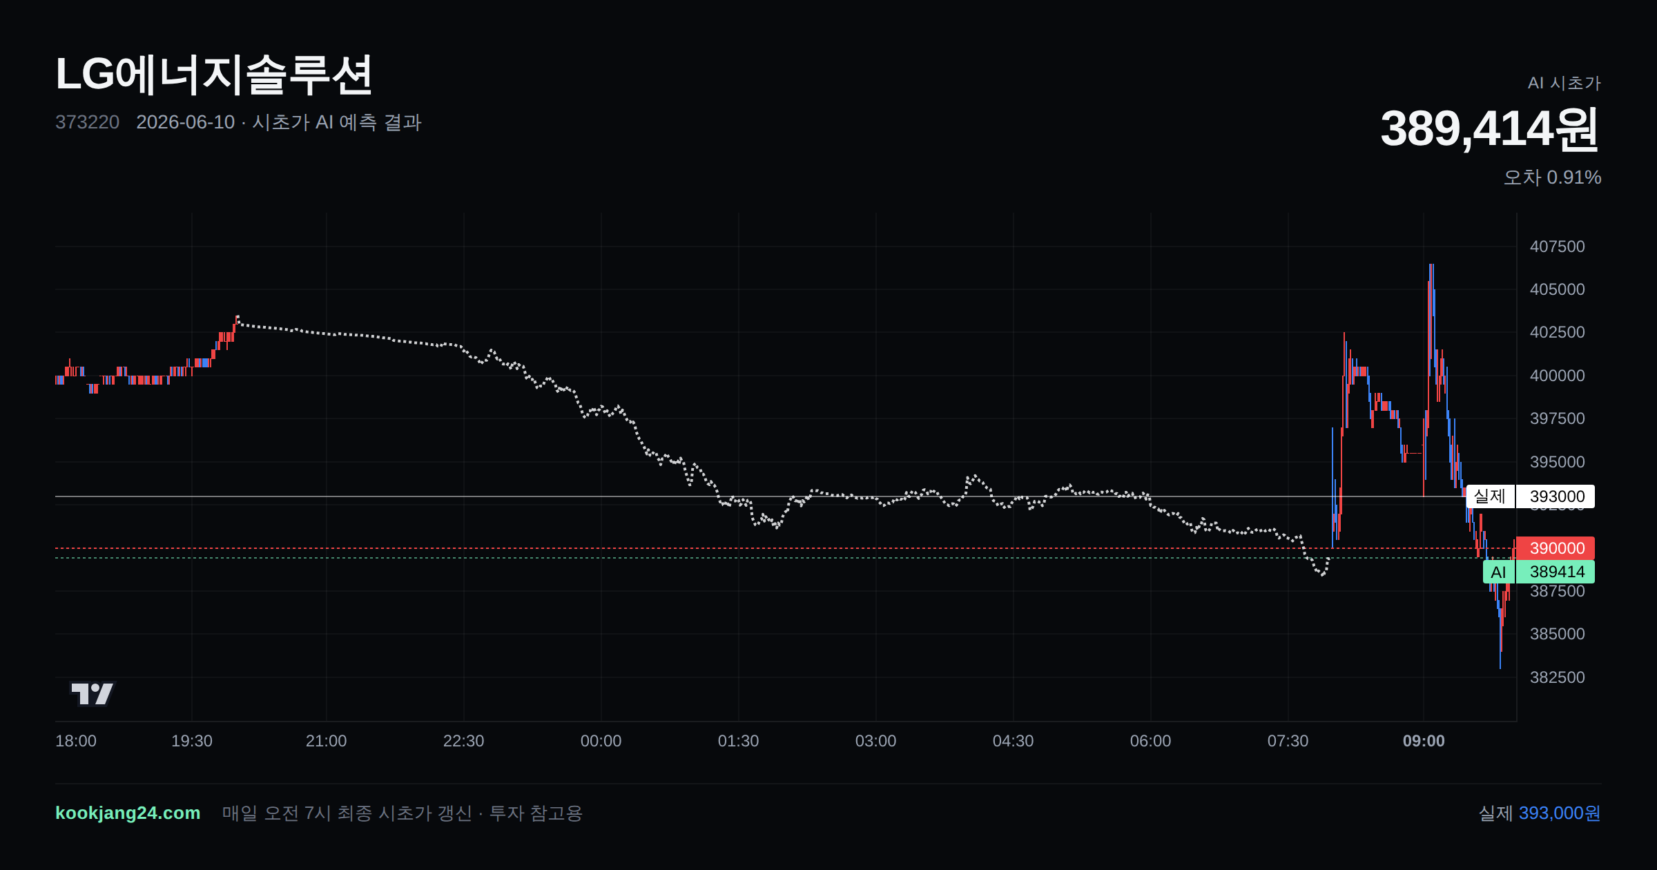Click the 400000 price axis label
This screenshot has height=870, width=1657.
pos(1557,376)
